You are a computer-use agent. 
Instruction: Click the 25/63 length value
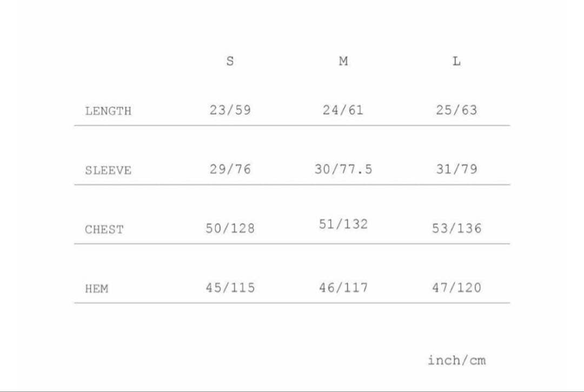pos(457,110)
